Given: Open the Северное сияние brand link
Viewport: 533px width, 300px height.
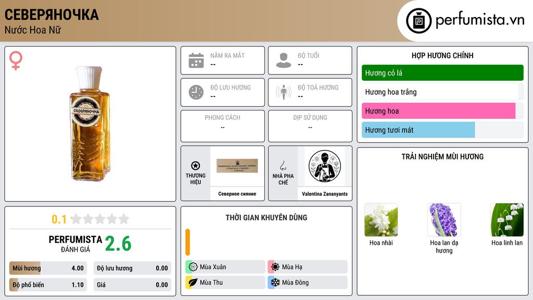Looking at the screenshot, I should pyautogui.click(x=237, y=194).
